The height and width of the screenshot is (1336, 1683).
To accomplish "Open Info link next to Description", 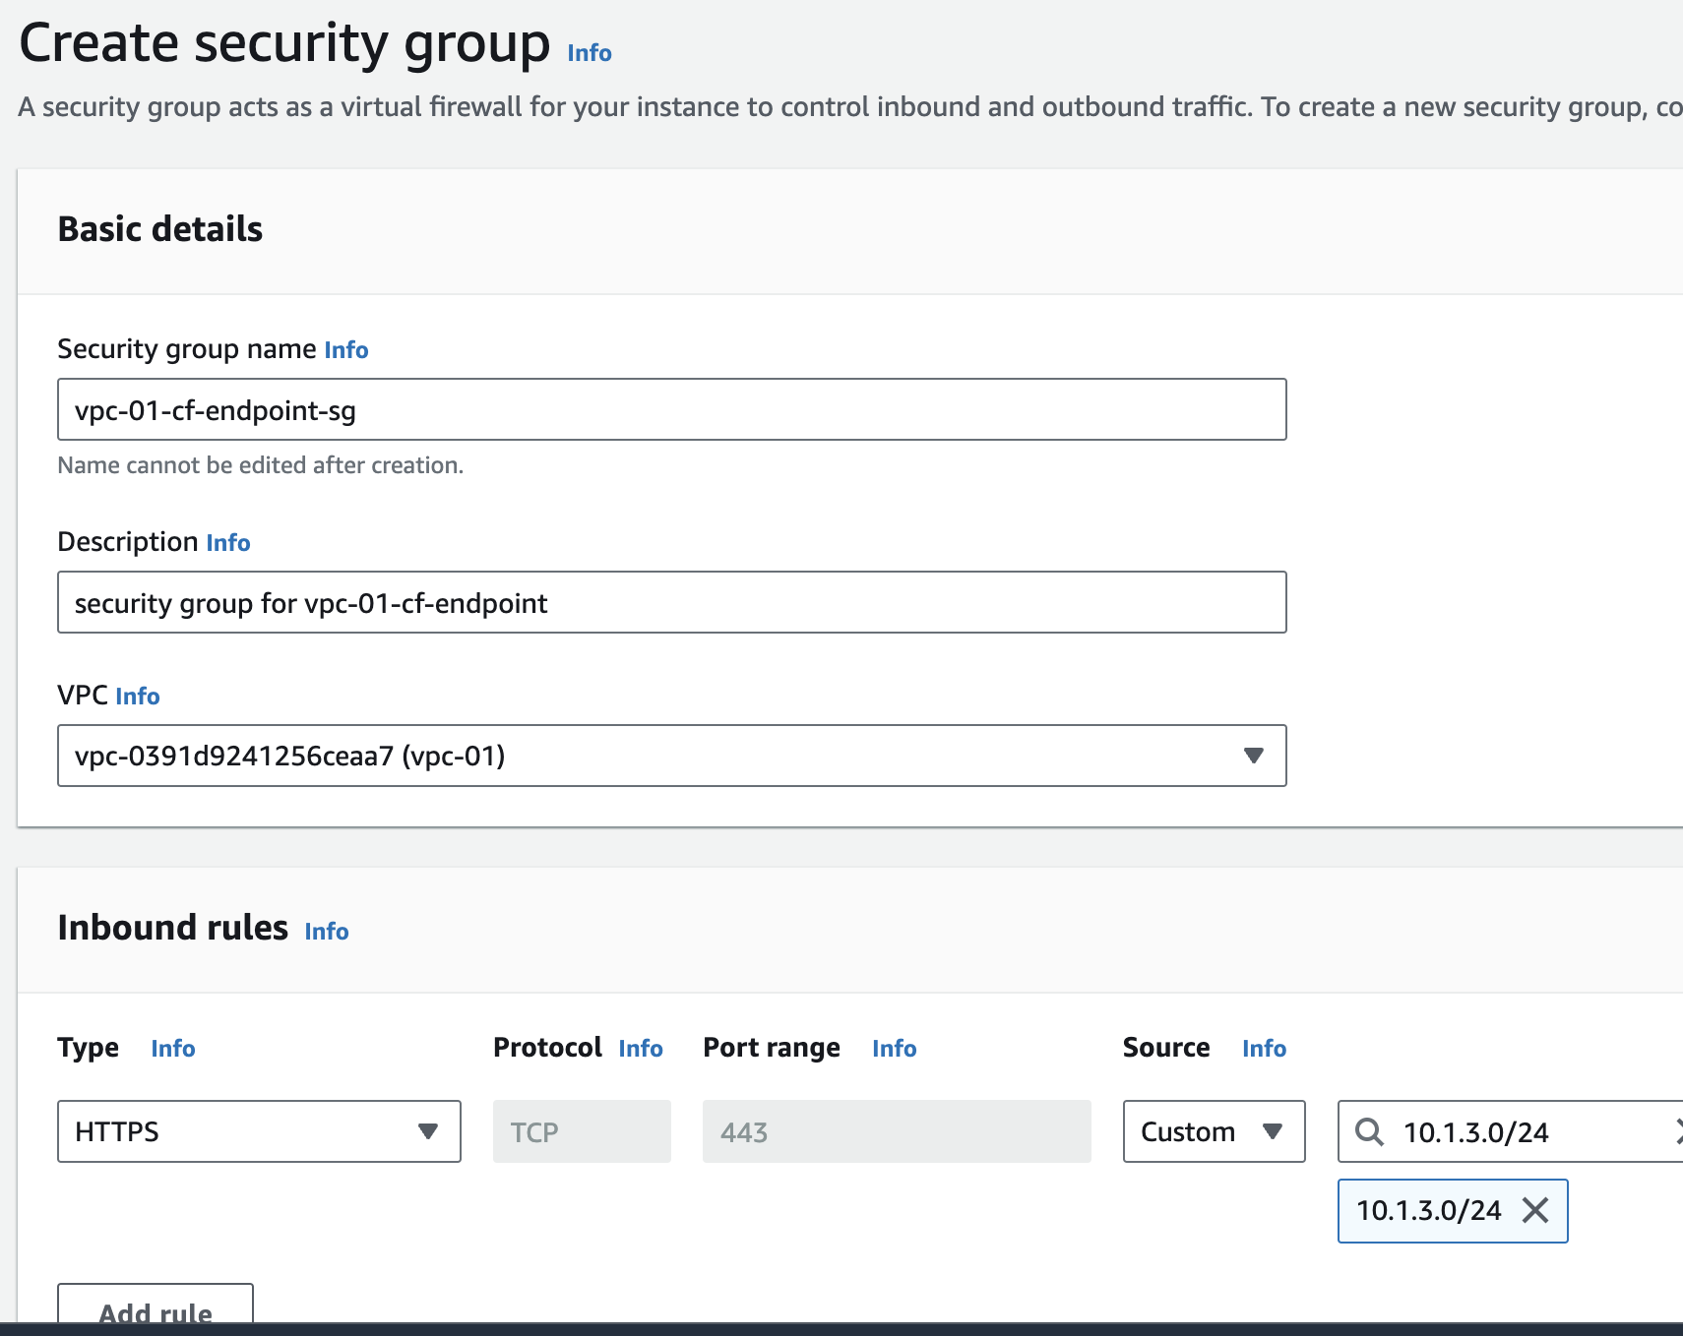I will (x=228, y=543).
